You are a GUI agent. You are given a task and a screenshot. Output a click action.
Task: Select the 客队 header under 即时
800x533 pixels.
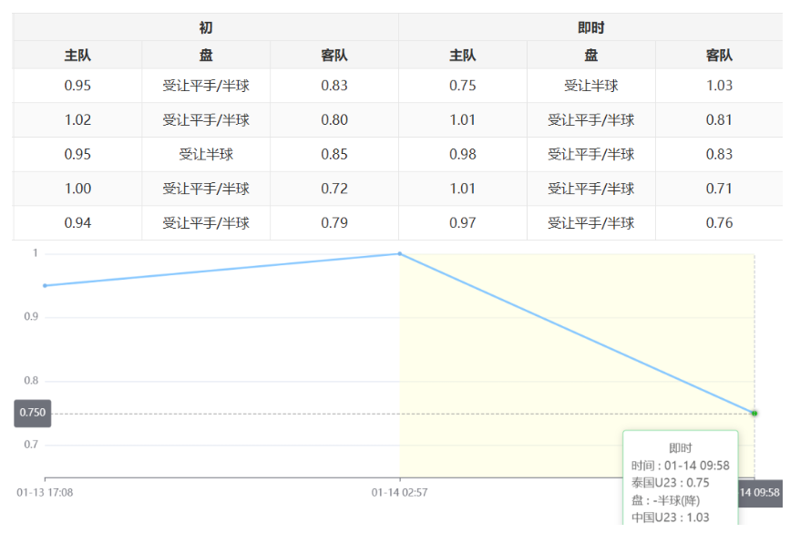tap(718, 56)
